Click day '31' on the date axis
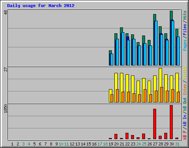Viewport: 189px width, 148px height. pyautogui.click(x=177, y=144)
